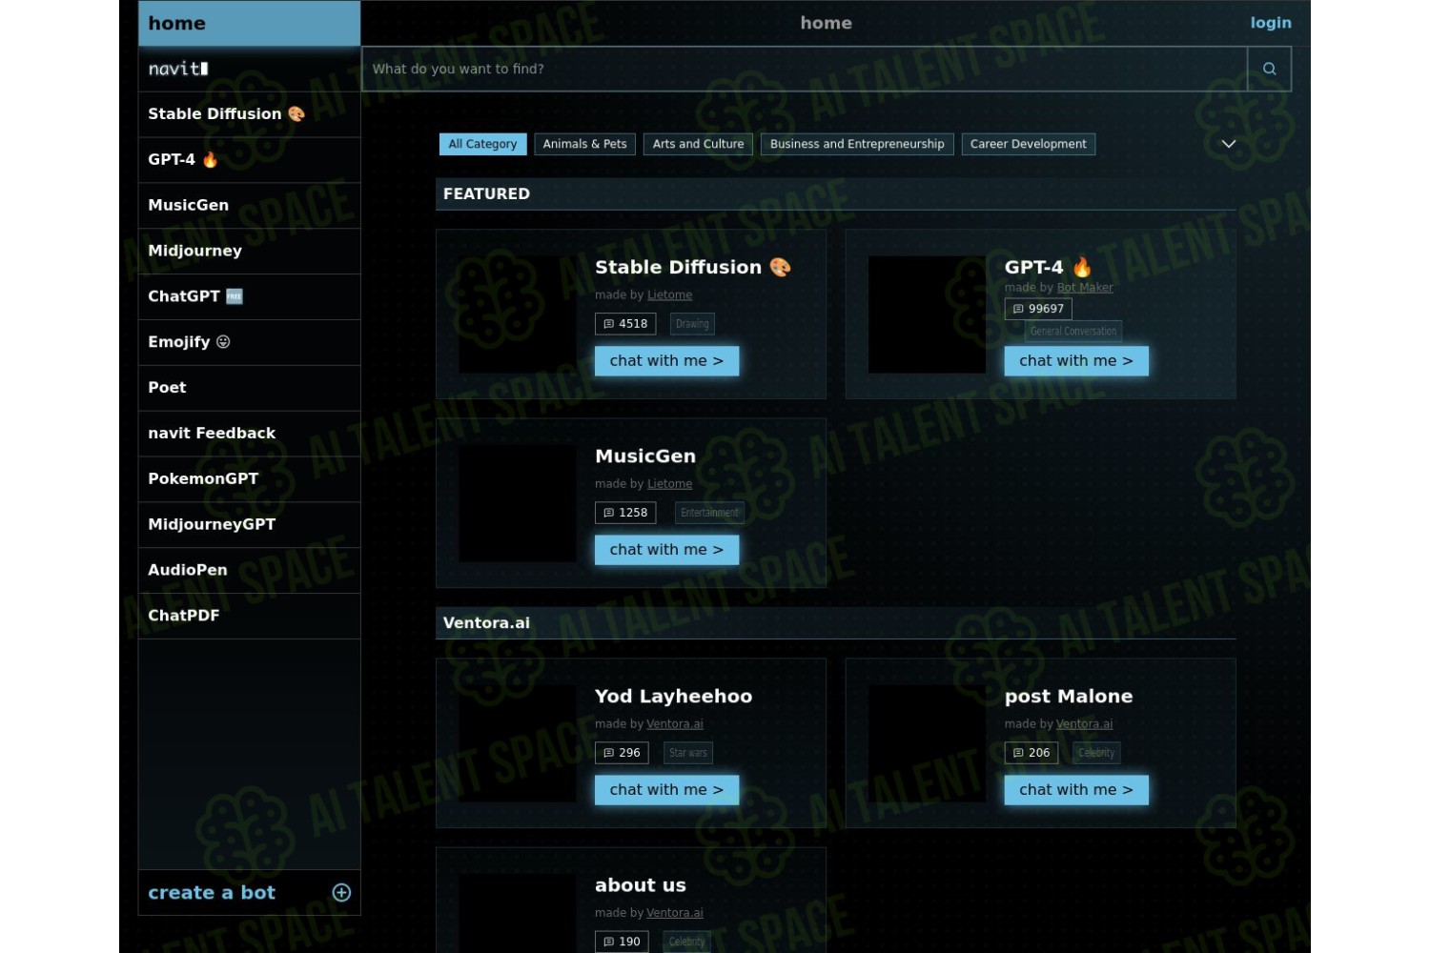Screen dimensions: 1430x953
Task: Click Celebrity tag on post Malone
Action: 1096,753
